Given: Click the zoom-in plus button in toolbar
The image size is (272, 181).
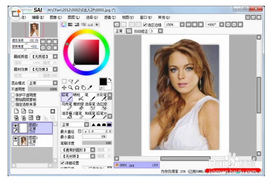Looking at the screenshot, I should 195,25.
